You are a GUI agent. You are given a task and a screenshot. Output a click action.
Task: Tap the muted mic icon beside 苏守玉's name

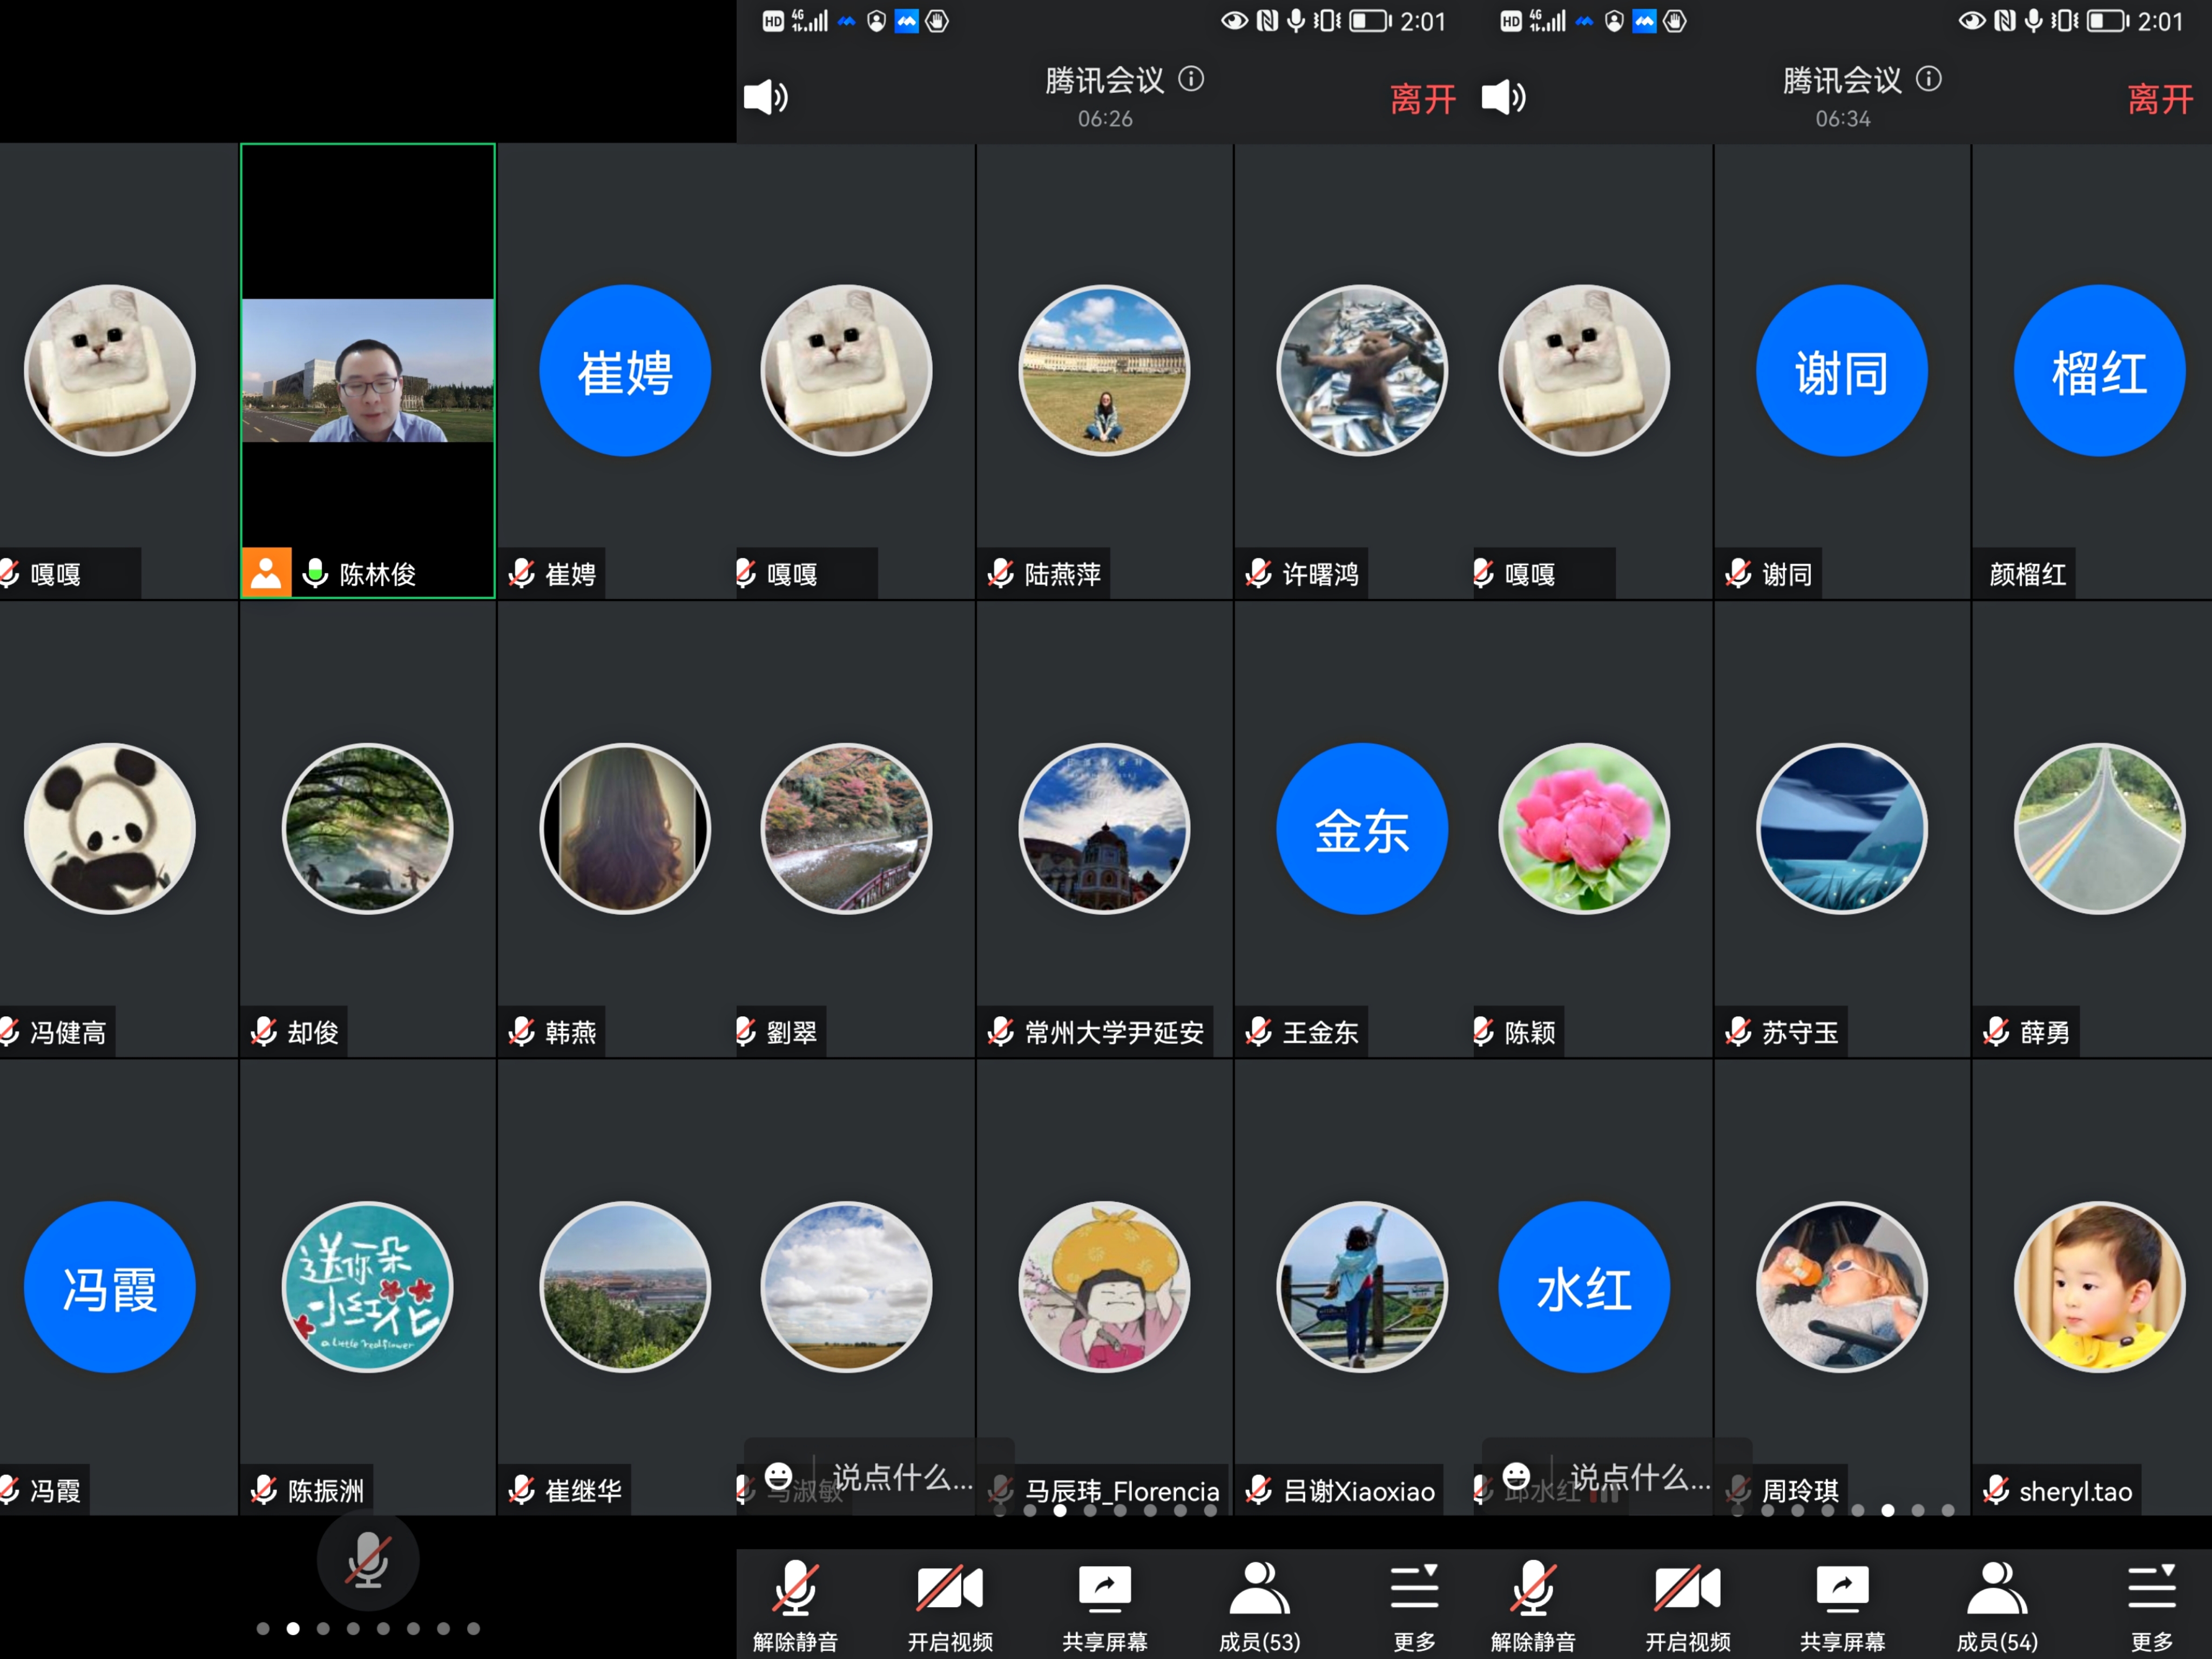(1739, 1031)
